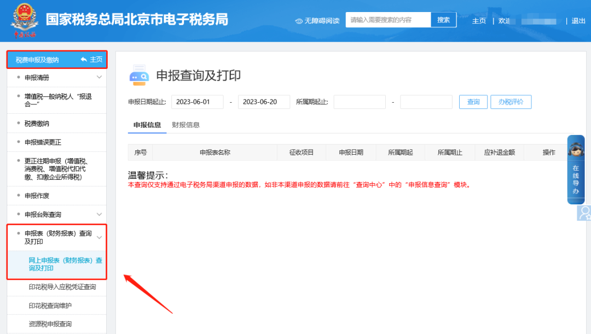Click the 申报日期 start date field
The height and width of the screenshot is (334, 591).
198,102
